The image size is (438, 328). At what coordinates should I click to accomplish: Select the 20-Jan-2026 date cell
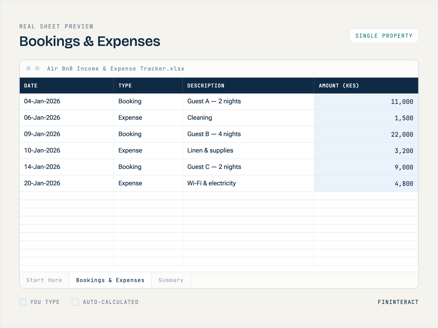coord(67,183)
